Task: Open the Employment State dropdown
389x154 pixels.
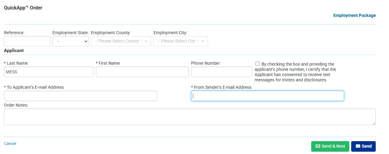Action: click(71, 41)
